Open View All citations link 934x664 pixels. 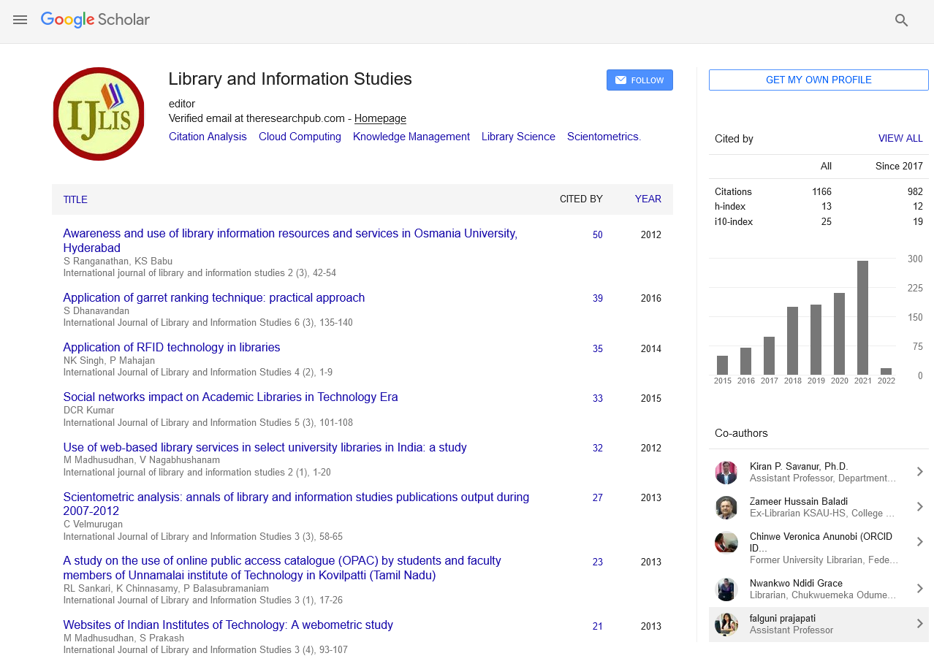pyautogui.click(x=900, y=139)
